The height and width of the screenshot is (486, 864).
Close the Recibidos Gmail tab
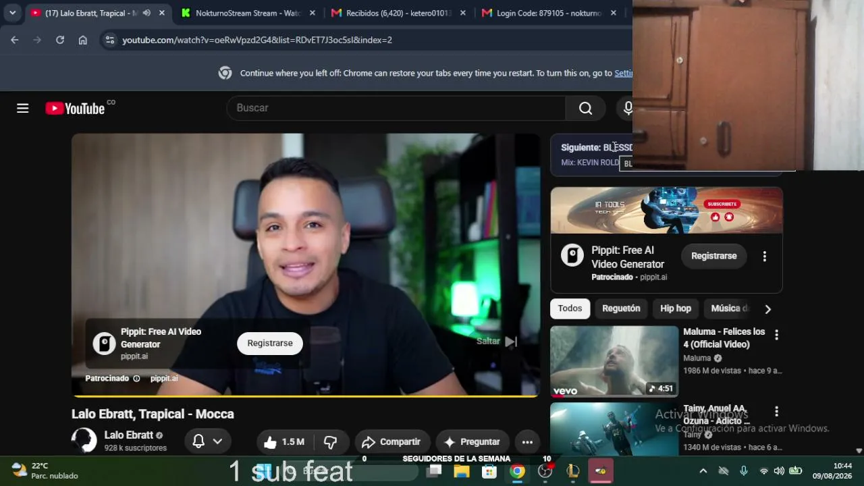pyautogui.click(x=463, y=13)
